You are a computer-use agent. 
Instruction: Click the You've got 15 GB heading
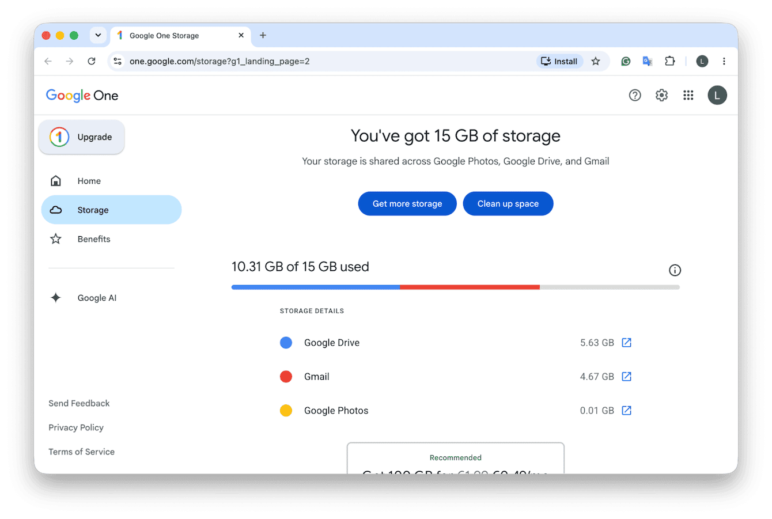(x=456, y=136)
